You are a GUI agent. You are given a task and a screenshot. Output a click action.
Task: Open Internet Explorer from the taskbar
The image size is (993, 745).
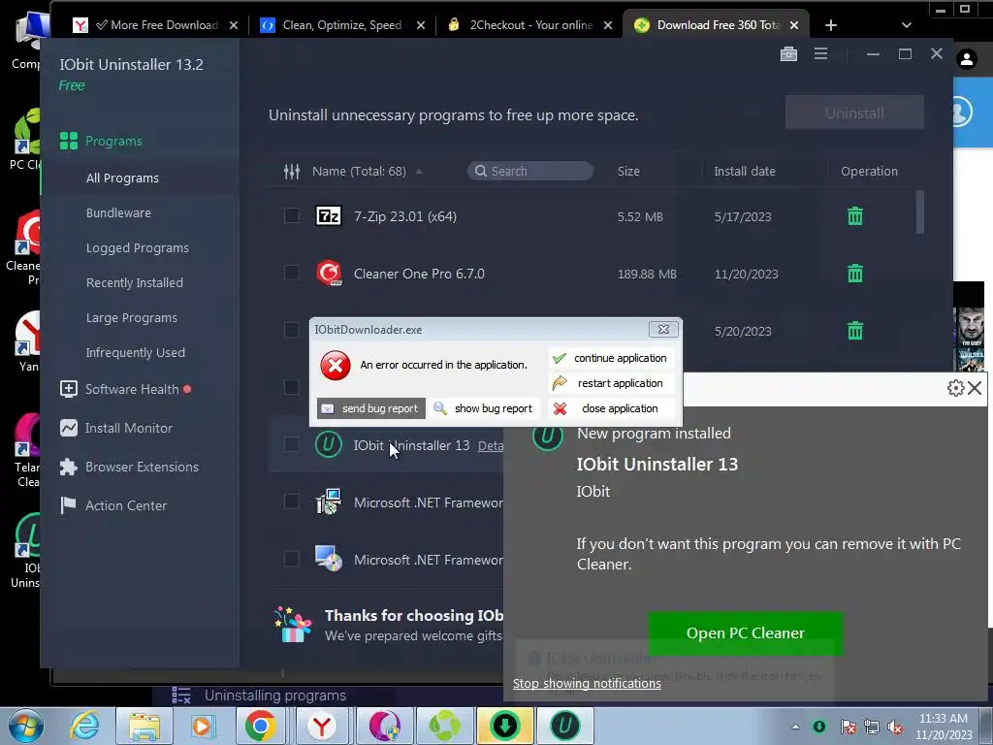click(x=85, y=726)
